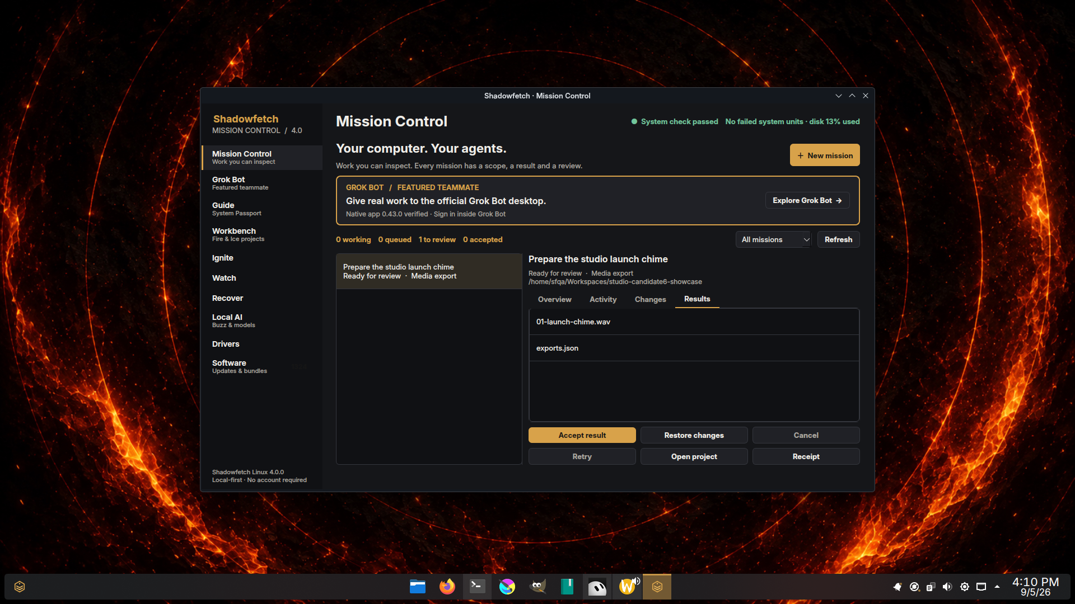Open the All missions filter dropdown

click(773, 239)
